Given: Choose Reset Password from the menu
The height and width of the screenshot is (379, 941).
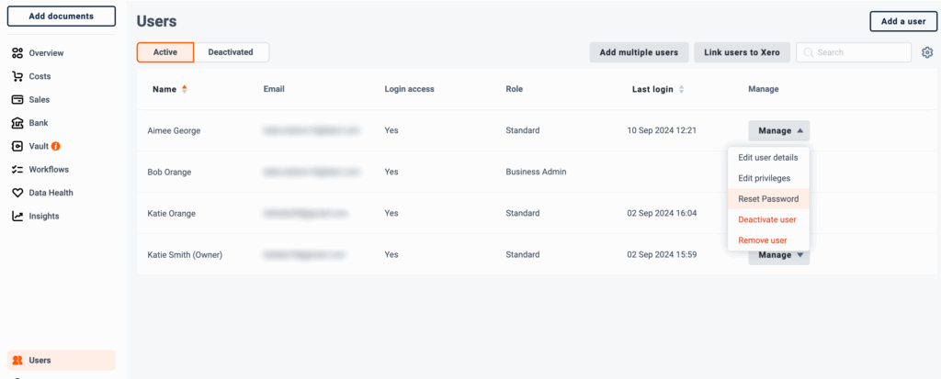Looking at the screenshot, I should point(768,198).
